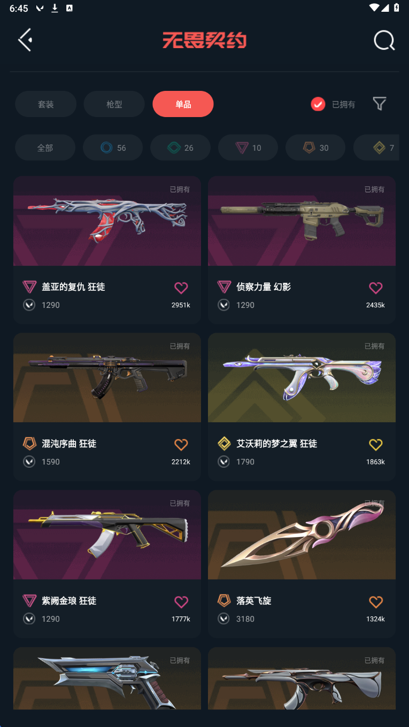The height and width of the screenshot is (727, 409).
Task: Open the search magnifier icon
Action: tap(384, 40)
